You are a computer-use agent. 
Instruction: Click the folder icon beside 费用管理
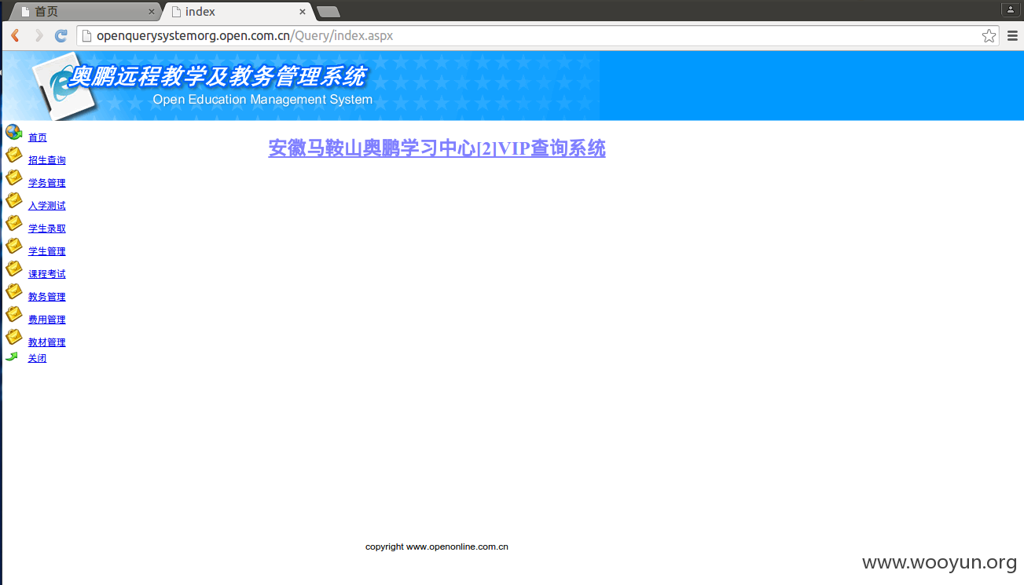(13, 314)
